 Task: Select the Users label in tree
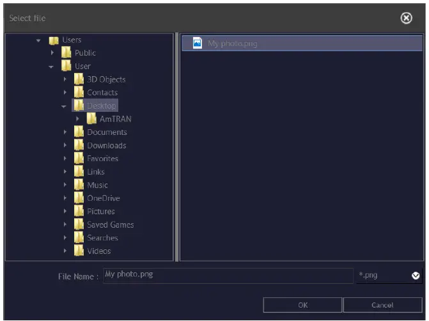point(72,40)
